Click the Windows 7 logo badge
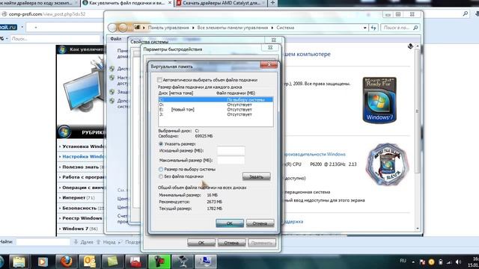This screenshot has width=479, height=269. (379, 100)
